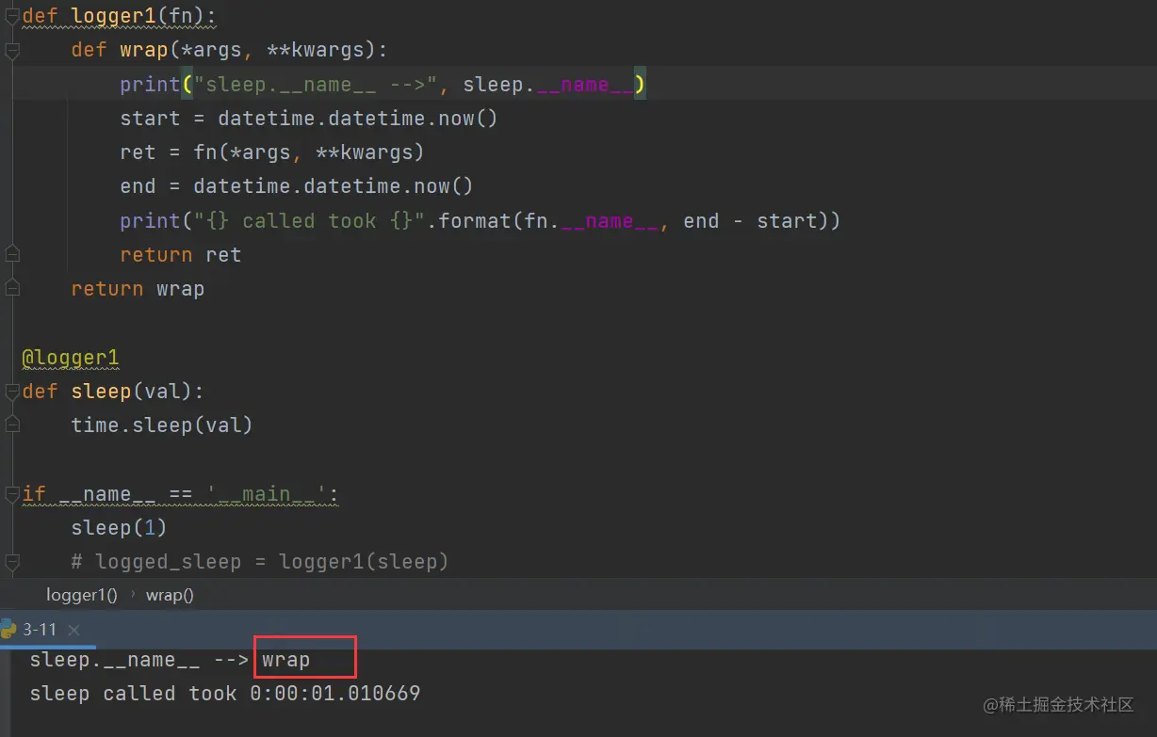The width and height of the screenshot is (1157, 737).
Task: Close the 3-11 run tab
Action: pos(74,630)
